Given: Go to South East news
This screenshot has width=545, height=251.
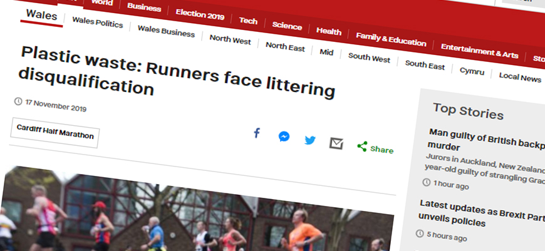Looking at the screenshot, I should click(x=425, y=64).
